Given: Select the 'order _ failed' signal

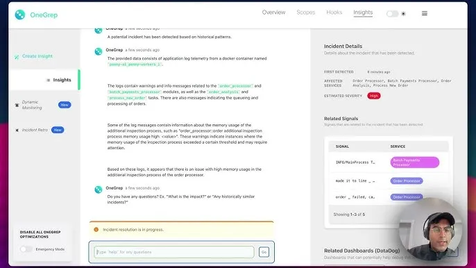Looking at the screenshot, I should click(355, 197).
